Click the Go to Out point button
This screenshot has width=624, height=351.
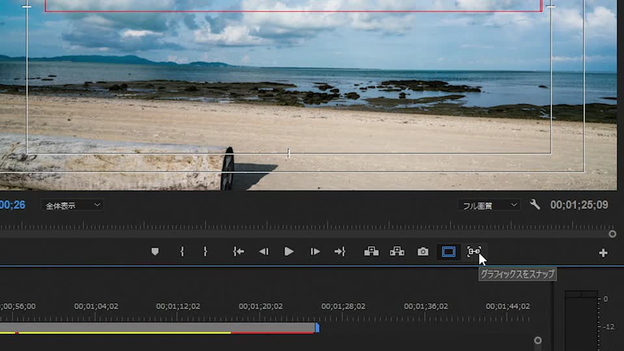coord(340,252)
